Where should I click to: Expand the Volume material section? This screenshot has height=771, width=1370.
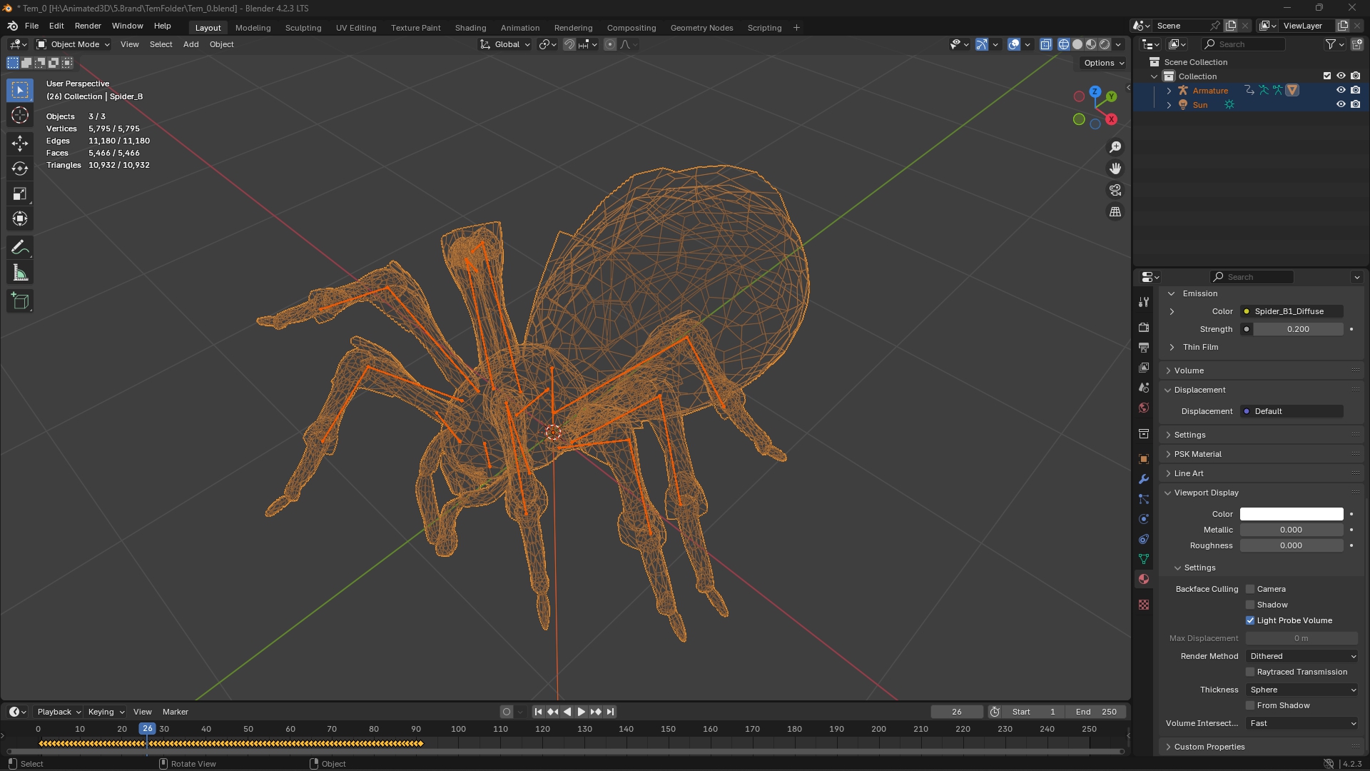pyautogui.click(x=1186, y=371)
